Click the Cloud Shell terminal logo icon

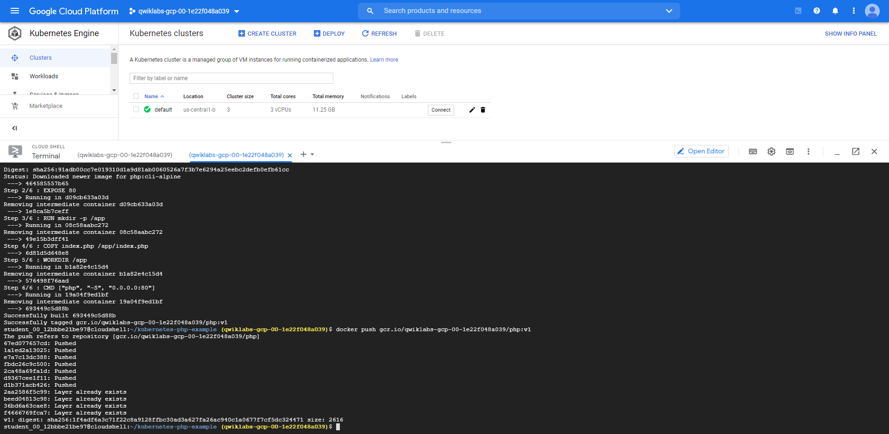[x=15, y=151]
